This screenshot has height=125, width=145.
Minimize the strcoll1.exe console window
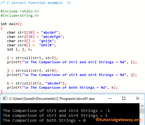(x=110, y=98)
